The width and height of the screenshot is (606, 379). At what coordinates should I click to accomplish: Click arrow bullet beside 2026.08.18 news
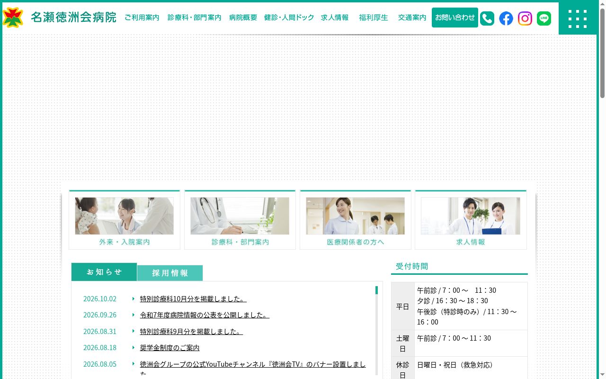pos(134,347)
